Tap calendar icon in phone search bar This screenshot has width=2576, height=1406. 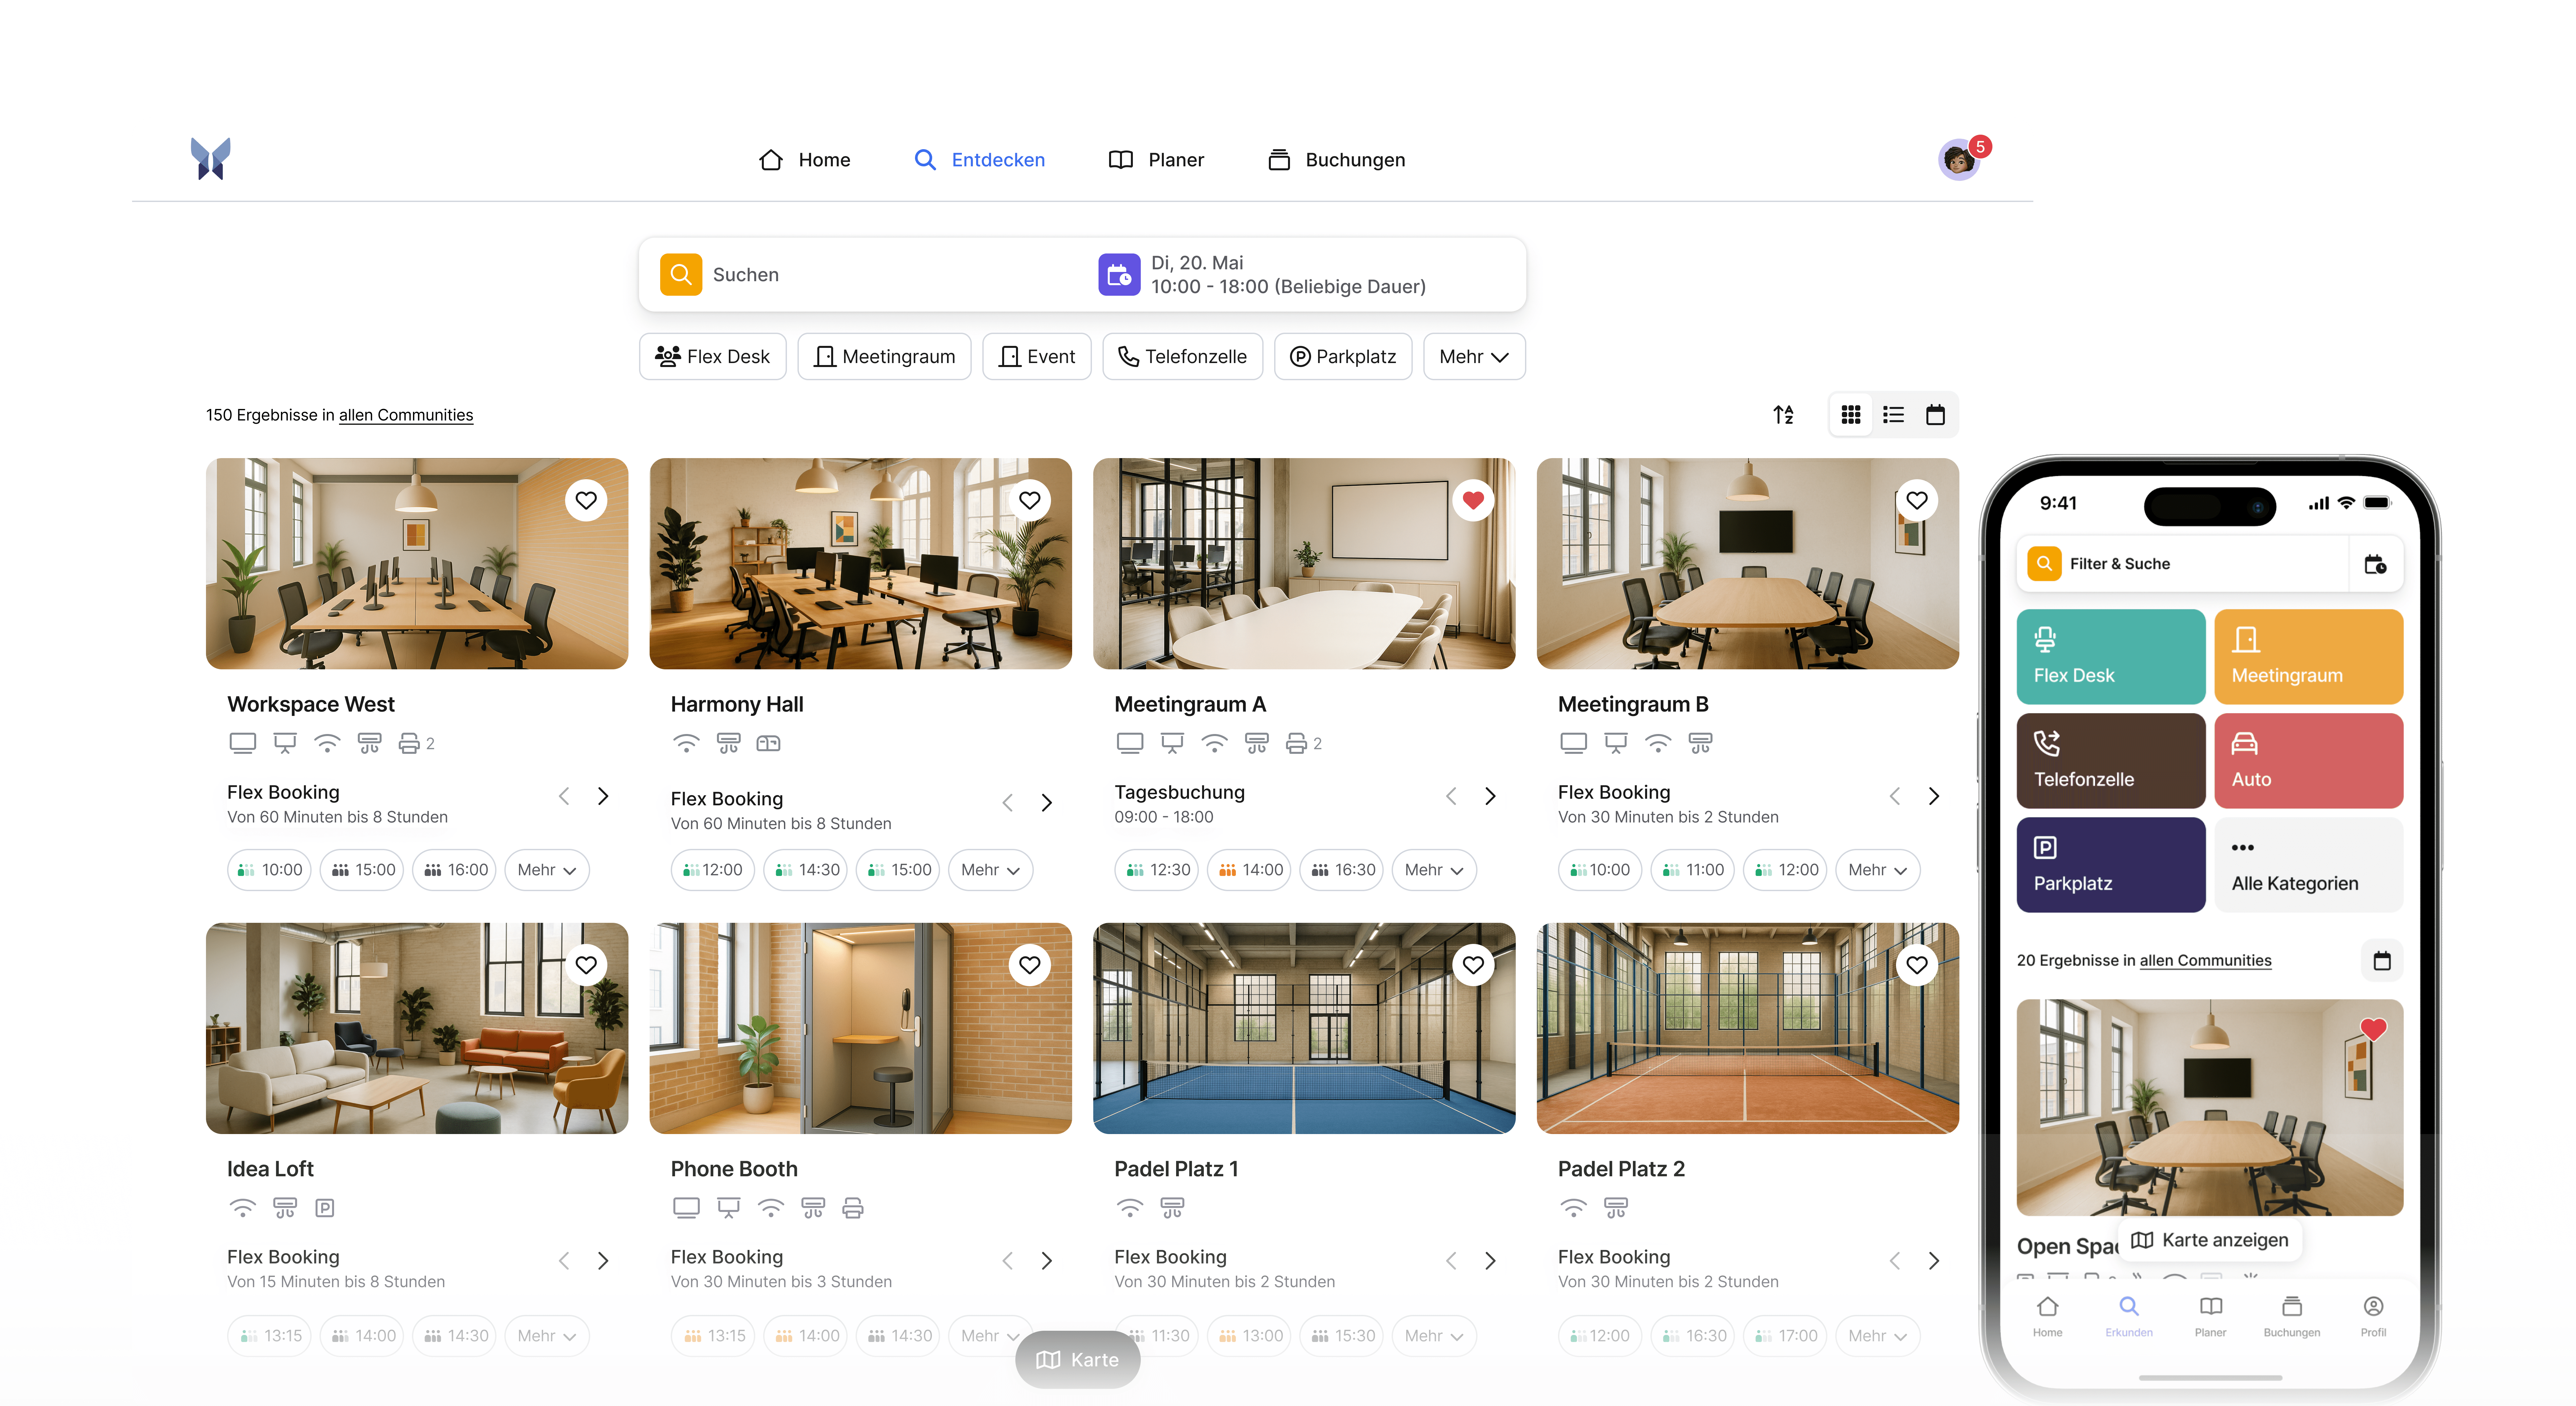[x=2375, y=564]
